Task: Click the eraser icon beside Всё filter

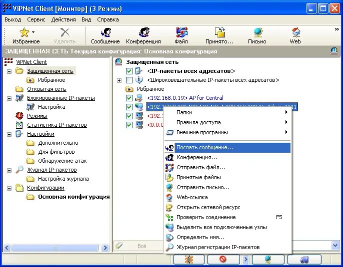Action: tap(119, 246)
